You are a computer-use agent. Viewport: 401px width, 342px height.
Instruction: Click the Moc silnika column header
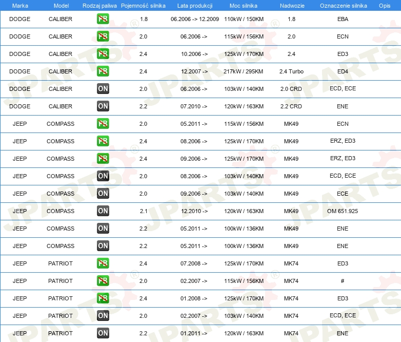pos(244,6)
